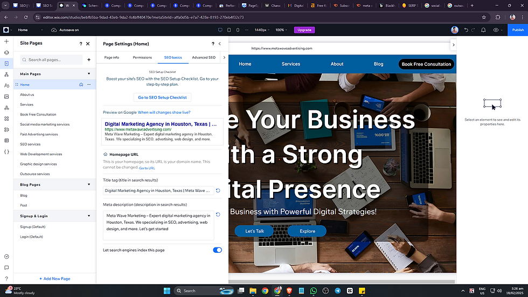Screen dimensions: 528x297
Task: Click the Upgrade button
Action: 304,30
